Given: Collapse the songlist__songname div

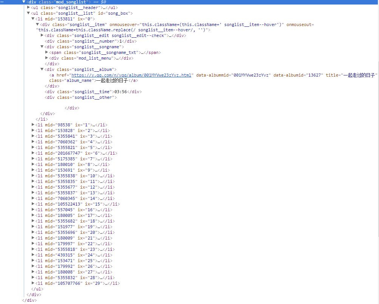Looking at the screenshot, I should (42, 47).
